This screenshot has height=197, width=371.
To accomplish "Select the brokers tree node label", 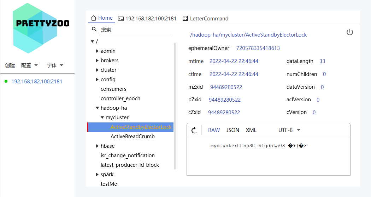I will [110, 60].
